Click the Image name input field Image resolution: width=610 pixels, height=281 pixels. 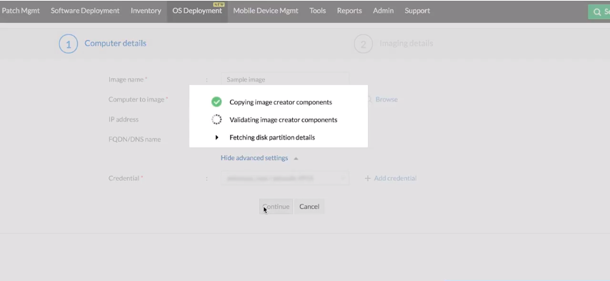pyautogui.click(x=285, y=79)
